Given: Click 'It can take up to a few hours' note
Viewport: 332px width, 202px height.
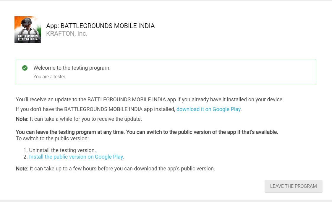Looking at the screenshot, I should pos(115,169).
